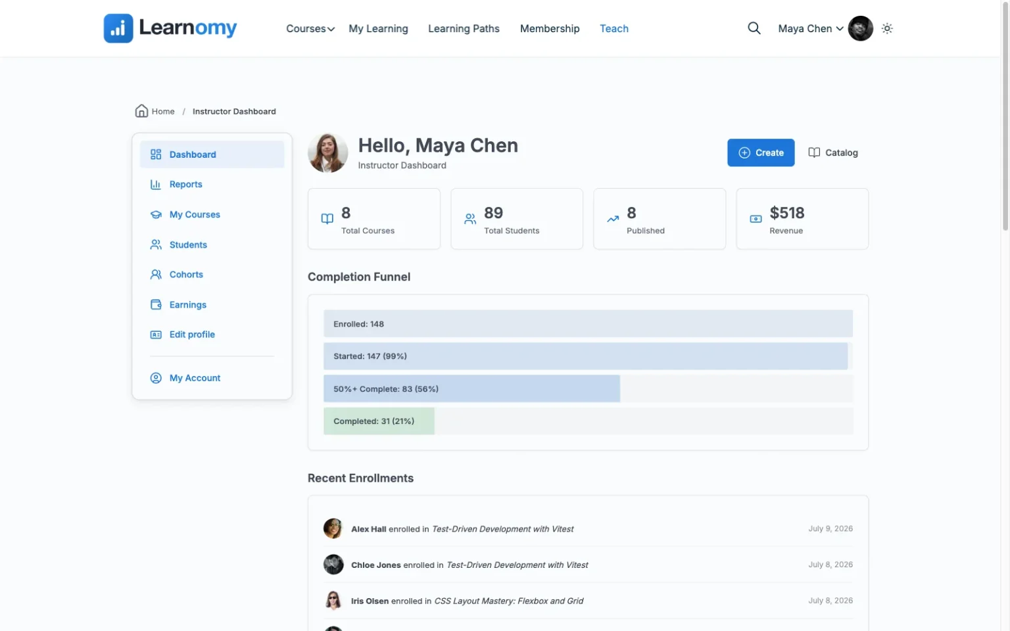The height and width of the screenshot is (631, 1010).
Task: Expand the Maya Chen user dropdown
Action: pos(811,28)
